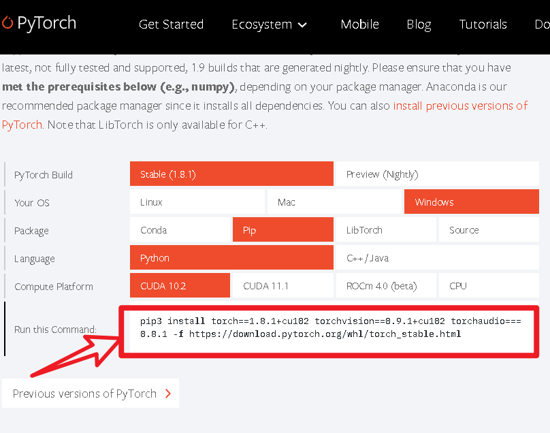Select Mac as your OS
Image resolution: width=550 pixels, height=433 pixels.
click(334, 202)
